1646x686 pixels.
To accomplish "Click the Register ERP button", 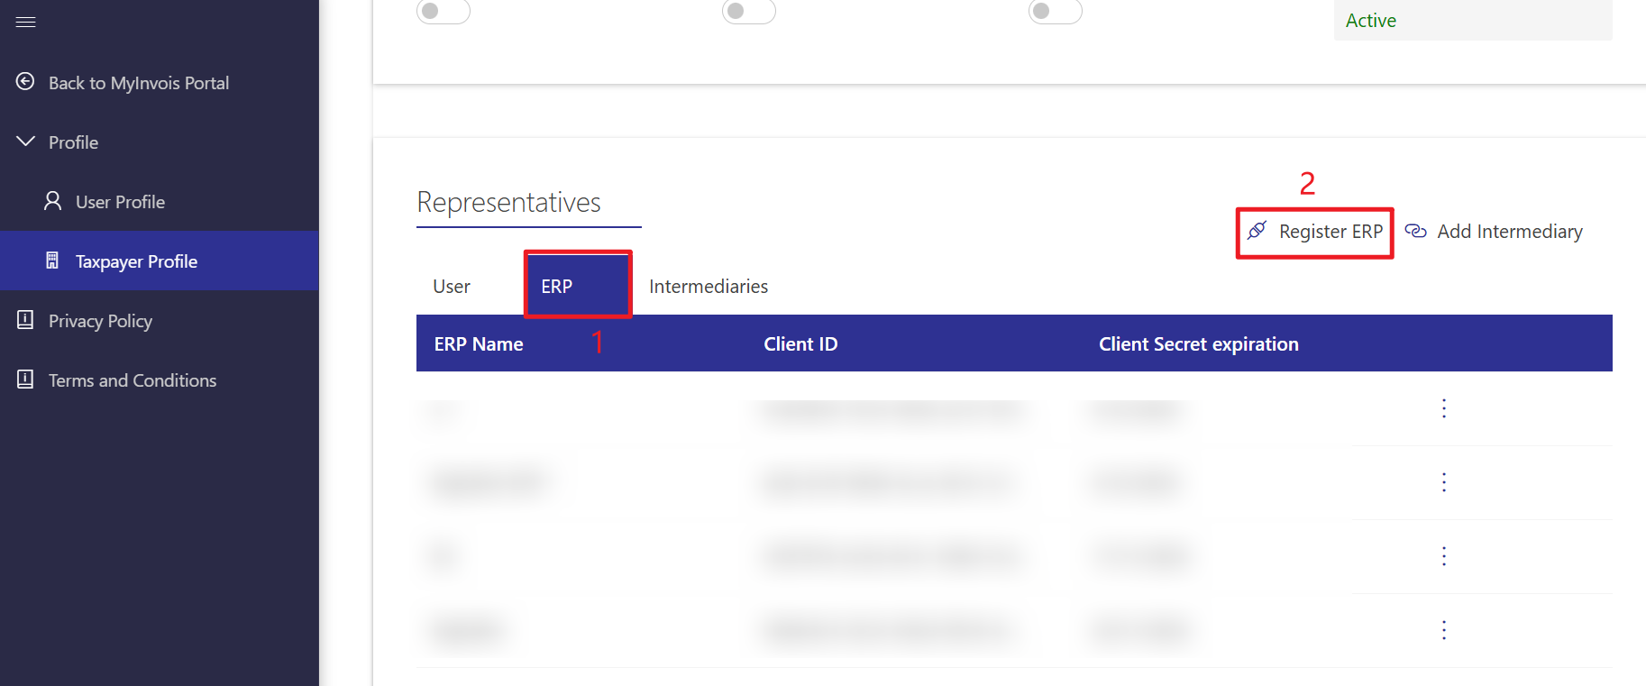I will pyautogui.click(x=1315, y=232).
